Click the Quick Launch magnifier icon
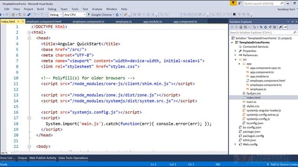 coord(282,3)
